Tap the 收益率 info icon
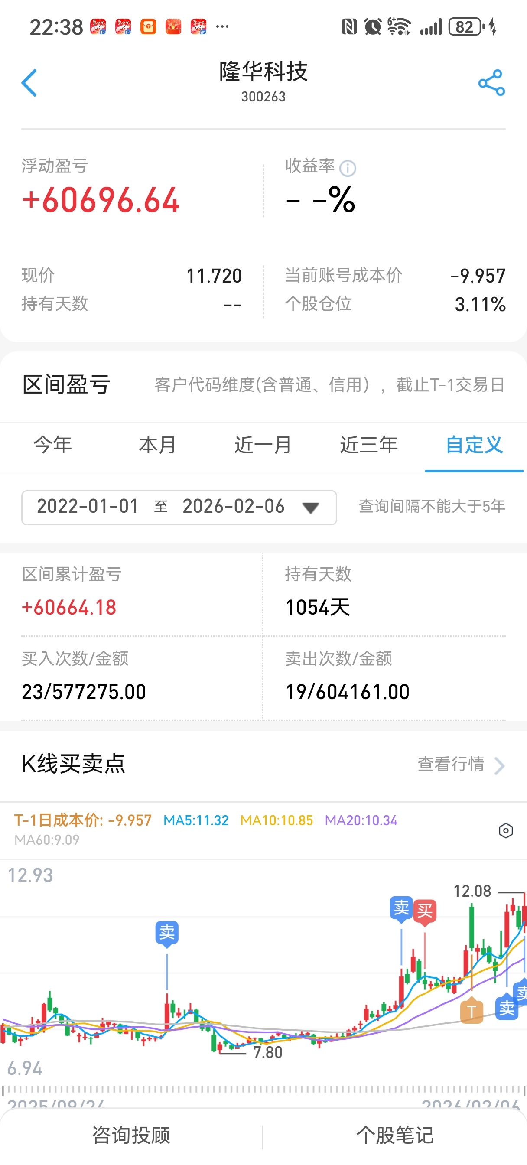 click(x=348, y=168)
